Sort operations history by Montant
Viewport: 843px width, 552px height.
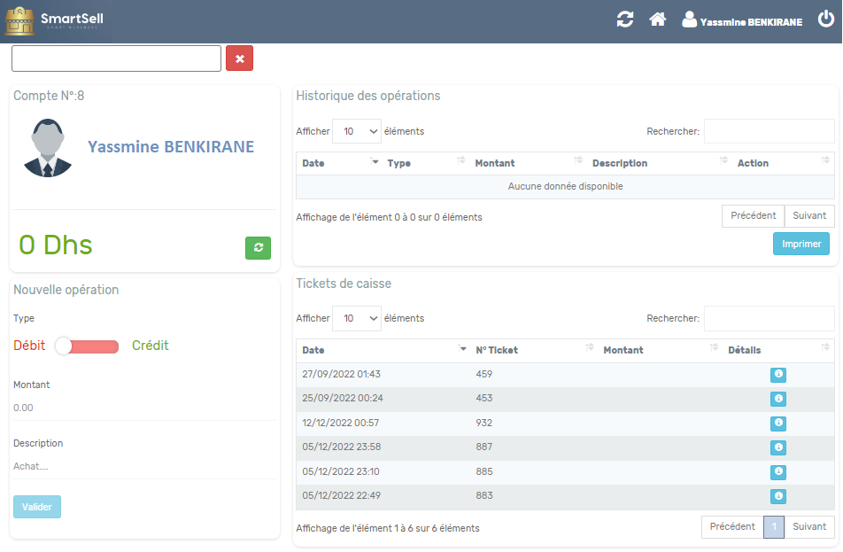pyautogui.click(x=527, y=163)
